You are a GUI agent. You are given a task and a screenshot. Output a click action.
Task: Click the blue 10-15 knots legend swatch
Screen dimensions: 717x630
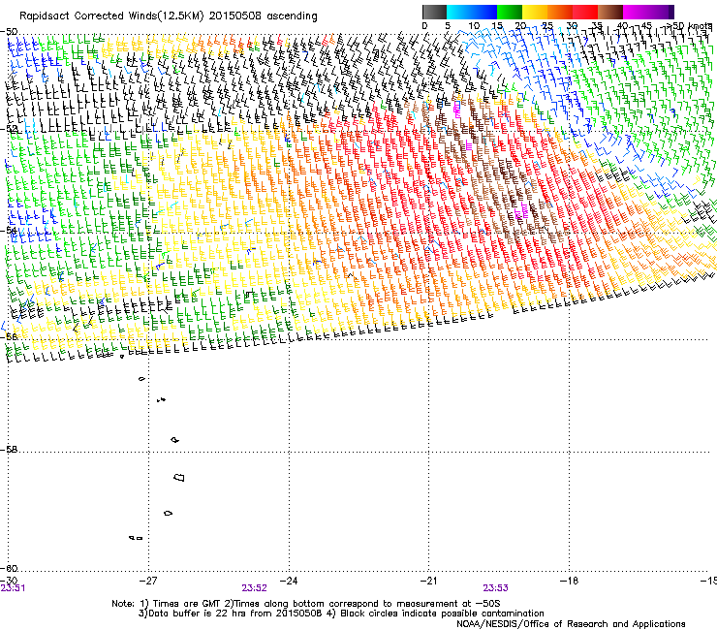[484, 12]
